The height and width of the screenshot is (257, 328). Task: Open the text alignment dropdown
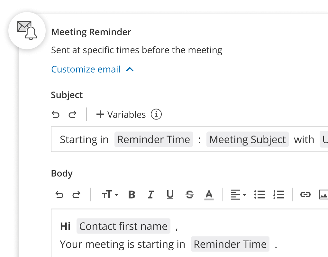tap(238, 194)
